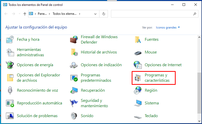The height and width of the screenshot is (124, 202).
Task: Minimize the Control Panel window
Action: (x=172, y=5)
